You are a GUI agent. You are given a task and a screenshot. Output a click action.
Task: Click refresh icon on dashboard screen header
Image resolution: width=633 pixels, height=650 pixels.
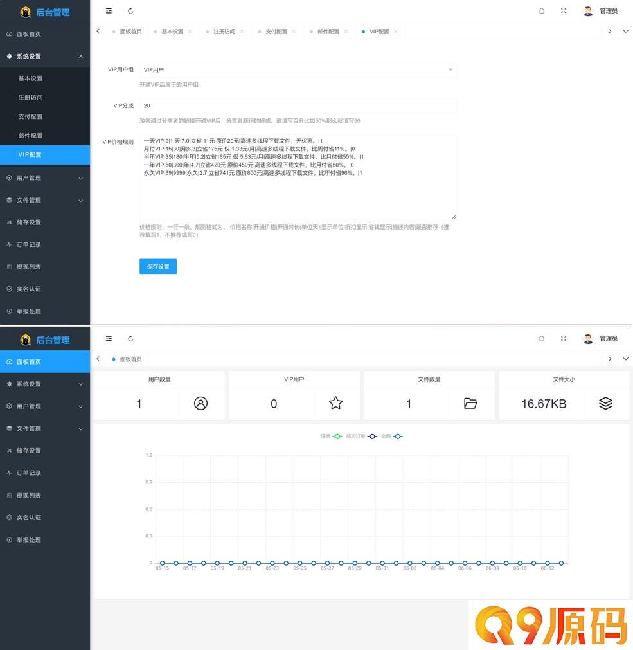point(130,339)
